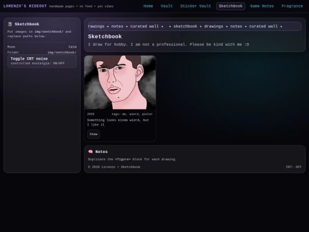Screen dimensions: 309x232
Task: Toggle CRT noise on or off
Action: (x=42, y=61)
